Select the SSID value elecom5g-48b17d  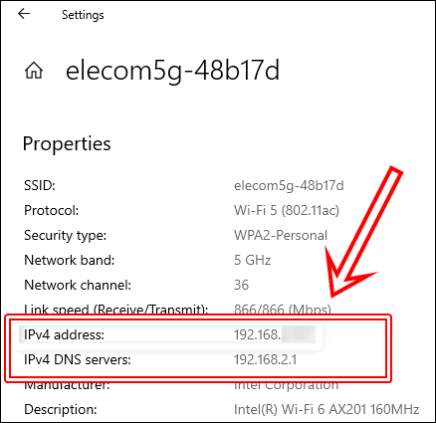pos(289,186)
